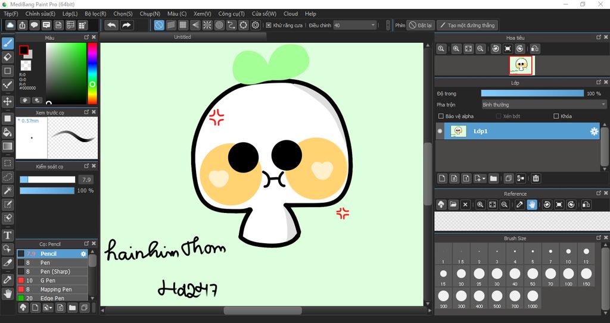Zoom out the Navigator (Hoa tiêu) view

(x=480, y=49)
